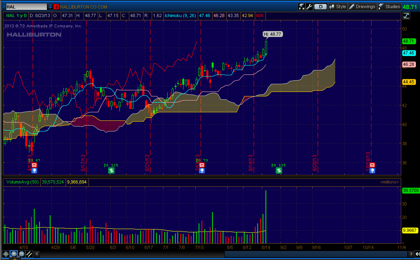The height and width of the screenshot is (260, 420).
Task: Click the D: 8/23/13 date readout
Action: click(40, 15)
